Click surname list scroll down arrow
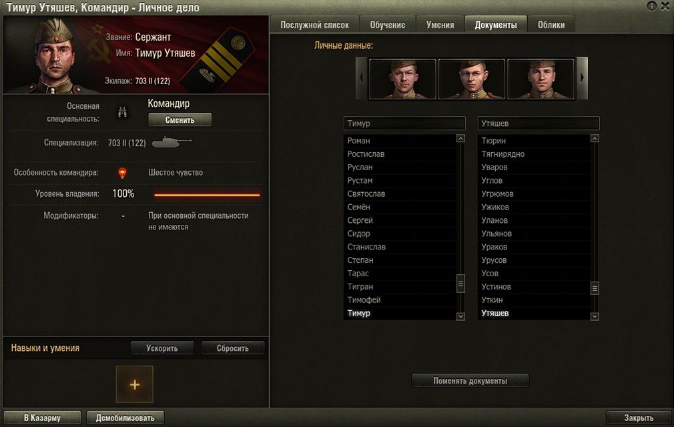674x427 pixels. tap(595, 317)
